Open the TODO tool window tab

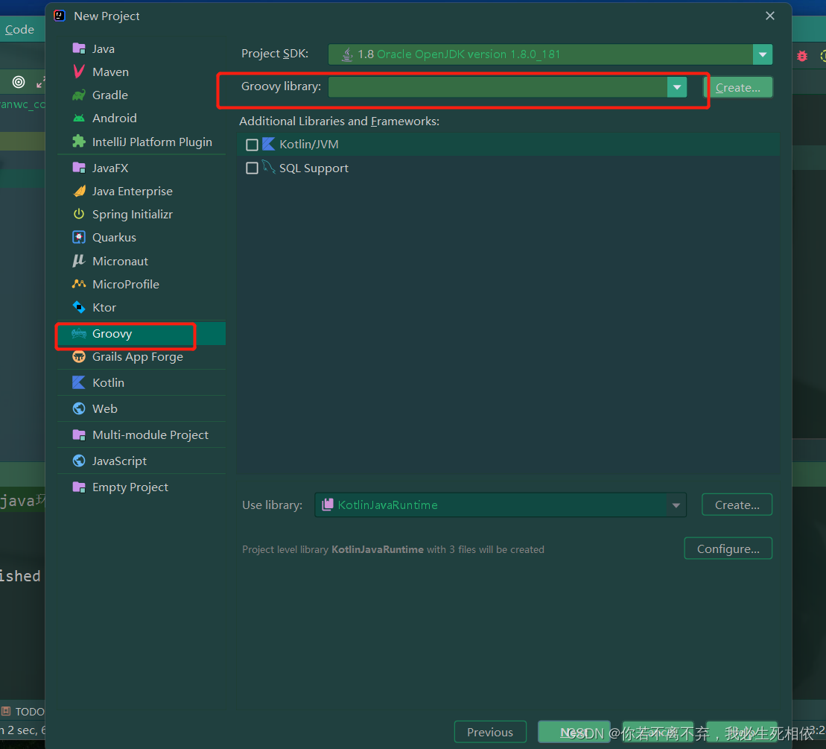[23, 712]
